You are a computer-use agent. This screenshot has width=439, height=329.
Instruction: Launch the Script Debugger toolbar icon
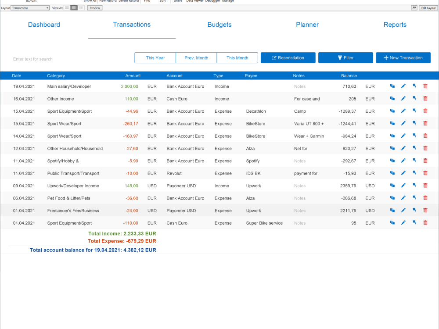[213, 1]
